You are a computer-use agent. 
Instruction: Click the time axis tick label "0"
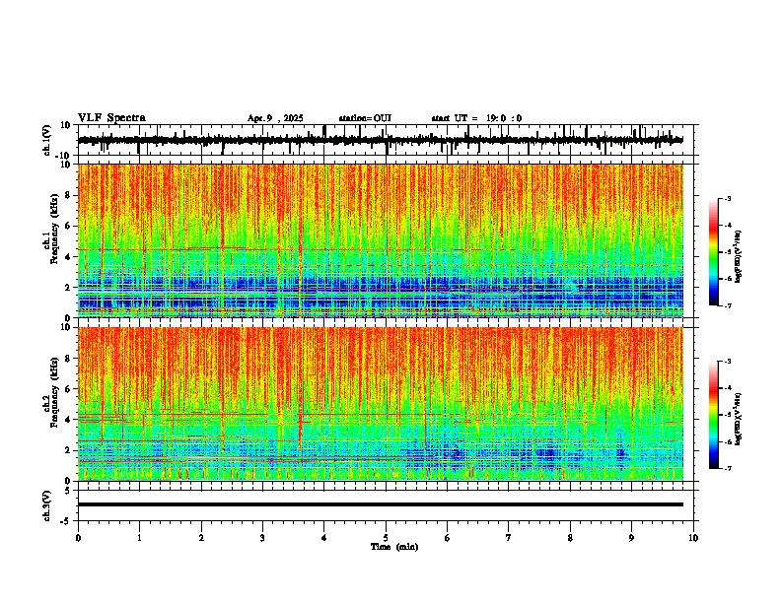pyautogui.click(x=78, y=538)
